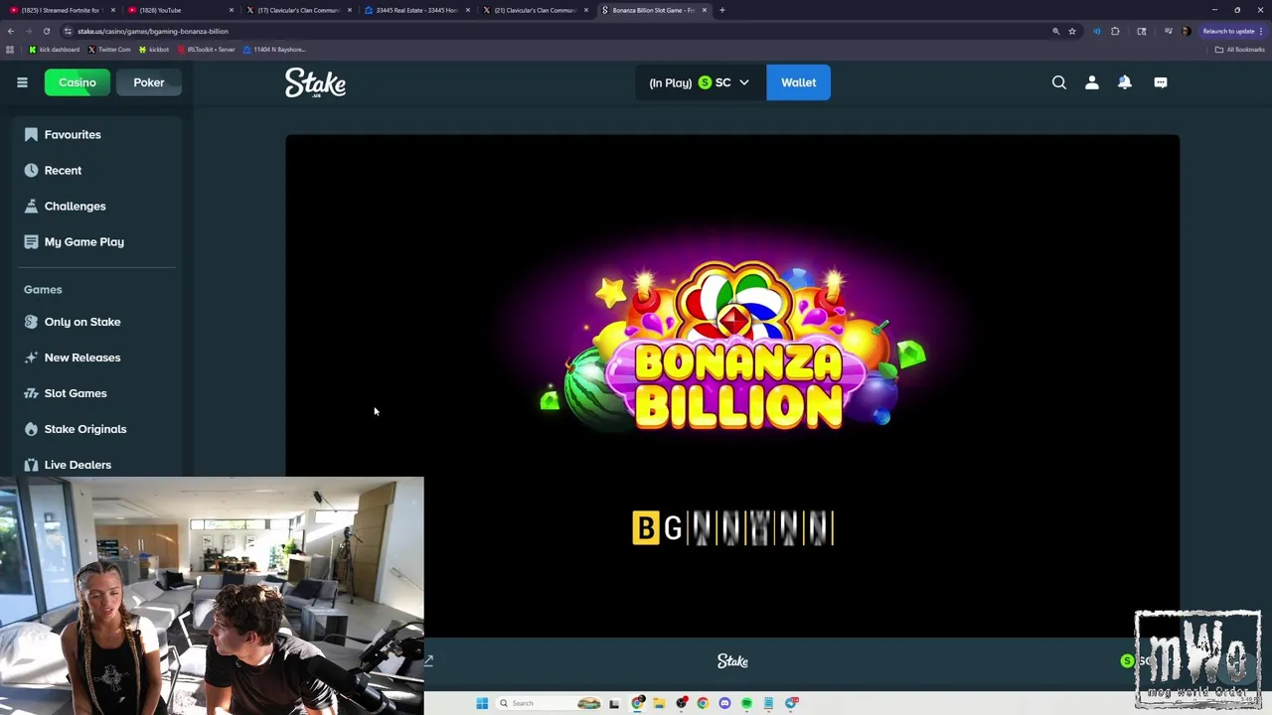
Task: Open Challenges in sidebar
Action: point(96,206)
